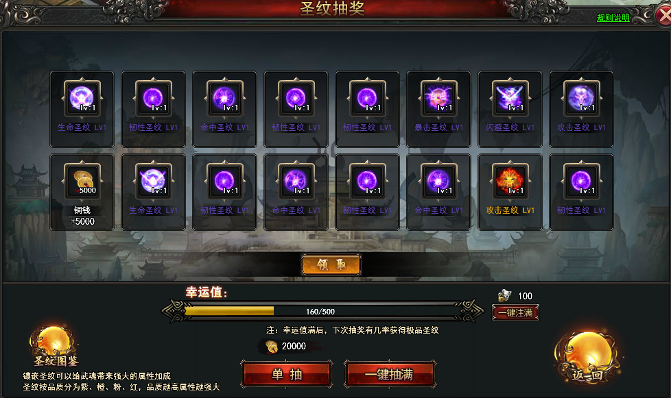Click the 一键注满 fill luck button

click(x=515, y=312)
